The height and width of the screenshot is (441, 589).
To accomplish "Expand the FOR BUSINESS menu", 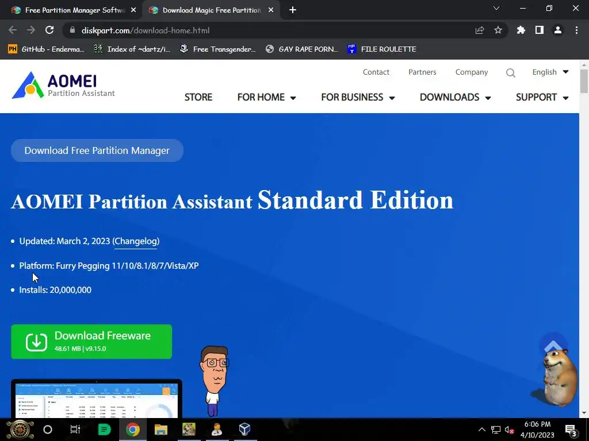I will [x=358, y=97].
